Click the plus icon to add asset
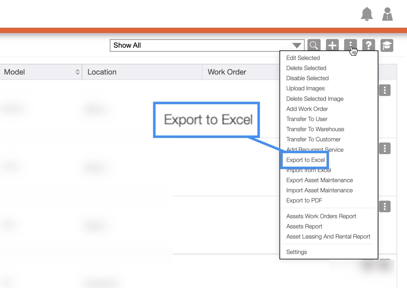 [332, 45]
